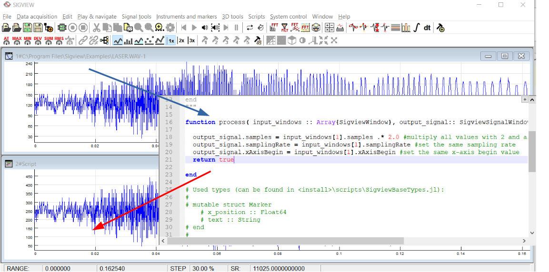Image resolution: width=549 pixels, height=272 pixels.
Task: Open the FFT filter tool
Action: pyautogui.click(x=285, y=28)
